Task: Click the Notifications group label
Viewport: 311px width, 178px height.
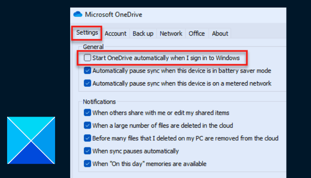Action: point(99,101)
